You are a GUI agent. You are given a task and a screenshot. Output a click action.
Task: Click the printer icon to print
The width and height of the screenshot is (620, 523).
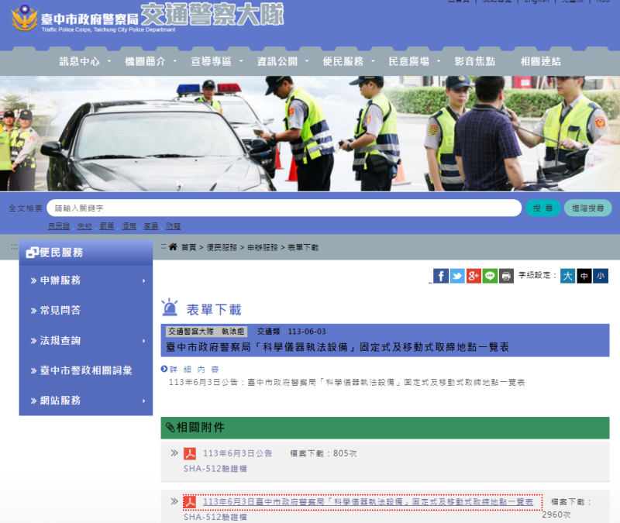[506, 276]
